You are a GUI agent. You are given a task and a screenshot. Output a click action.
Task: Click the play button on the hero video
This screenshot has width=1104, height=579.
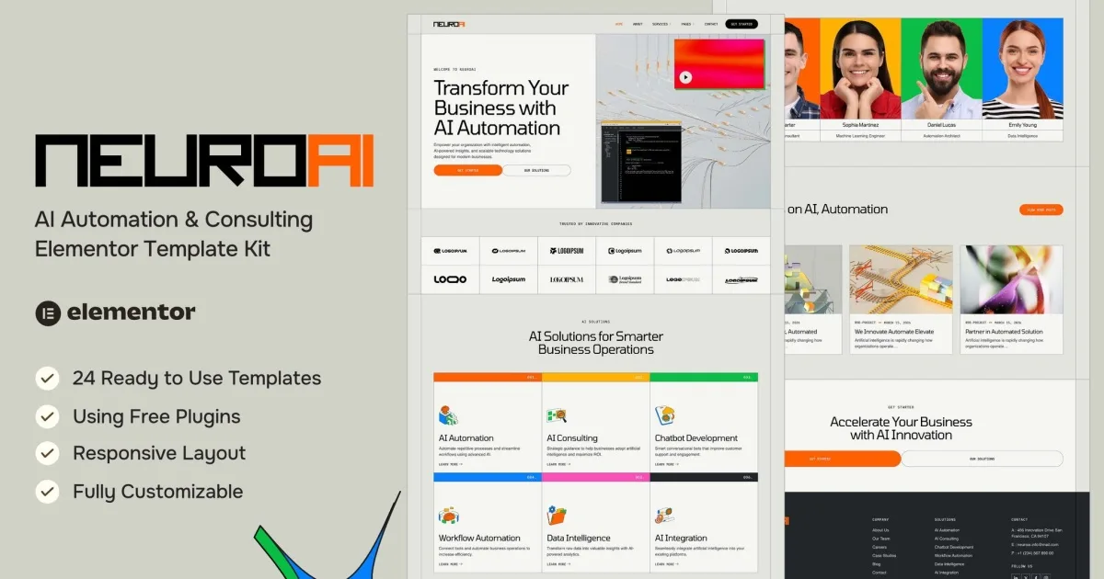(684, 78)
